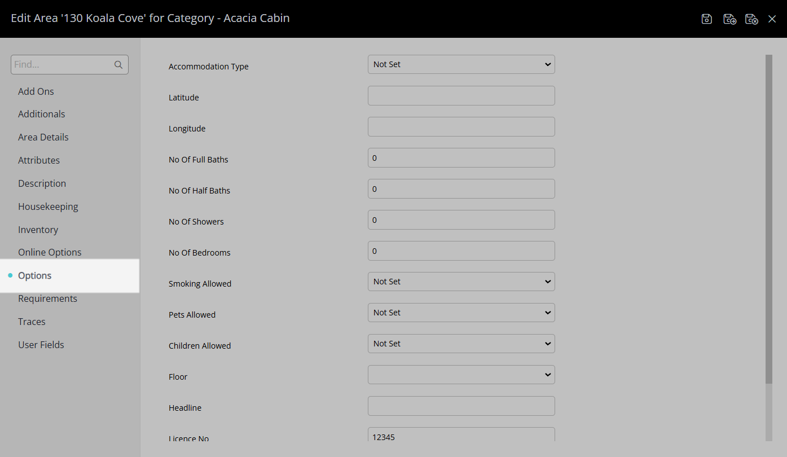The width and height of the screenshot is (787, 457).
Task: Focus the Headline text field
Action: (461, 406)
